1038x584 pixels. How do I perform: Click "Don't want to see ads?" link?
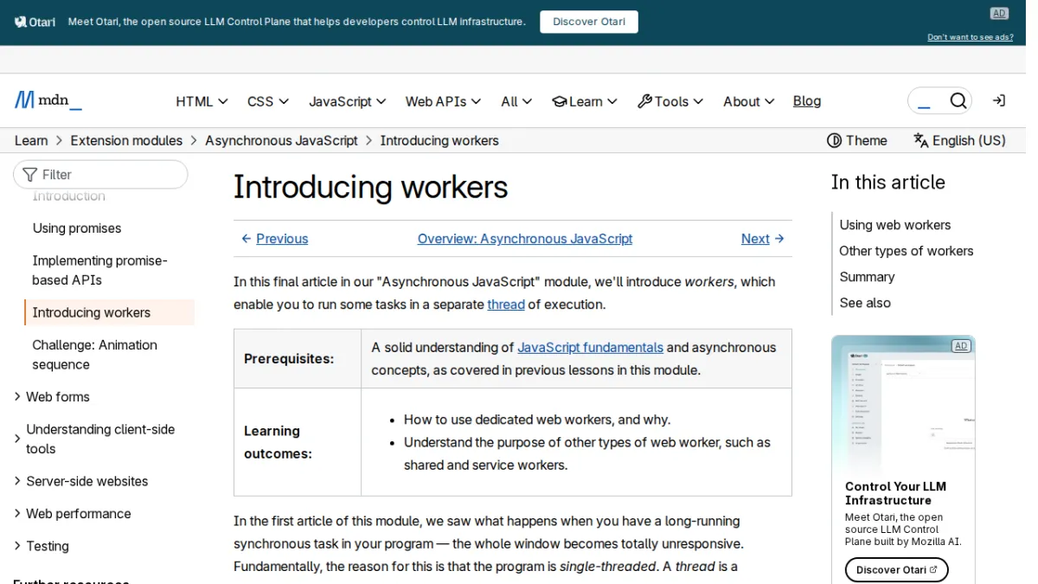coord(971,37)
